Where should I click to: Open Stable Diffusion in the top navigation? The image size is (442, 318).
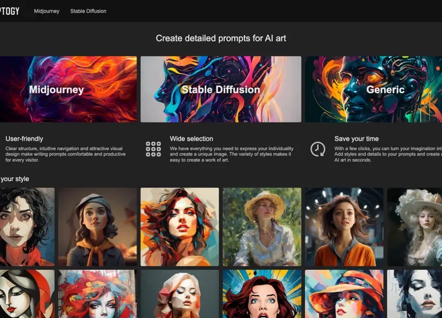pyautogui.click(x=88, y=11)
